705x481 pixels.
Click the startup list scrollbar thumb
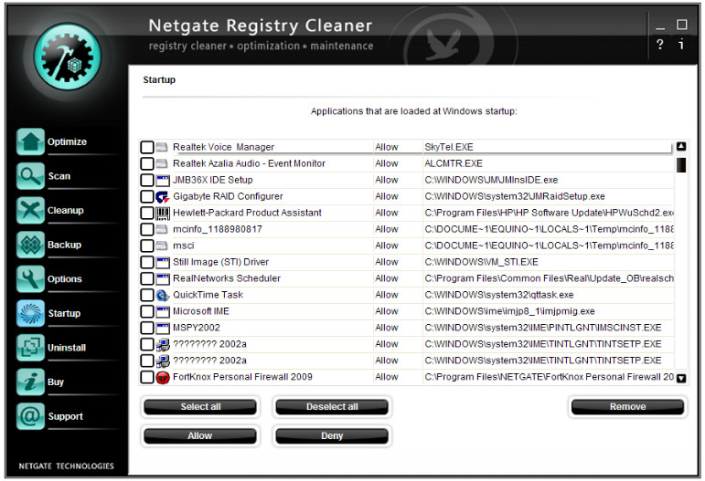(x=681, y=164)
